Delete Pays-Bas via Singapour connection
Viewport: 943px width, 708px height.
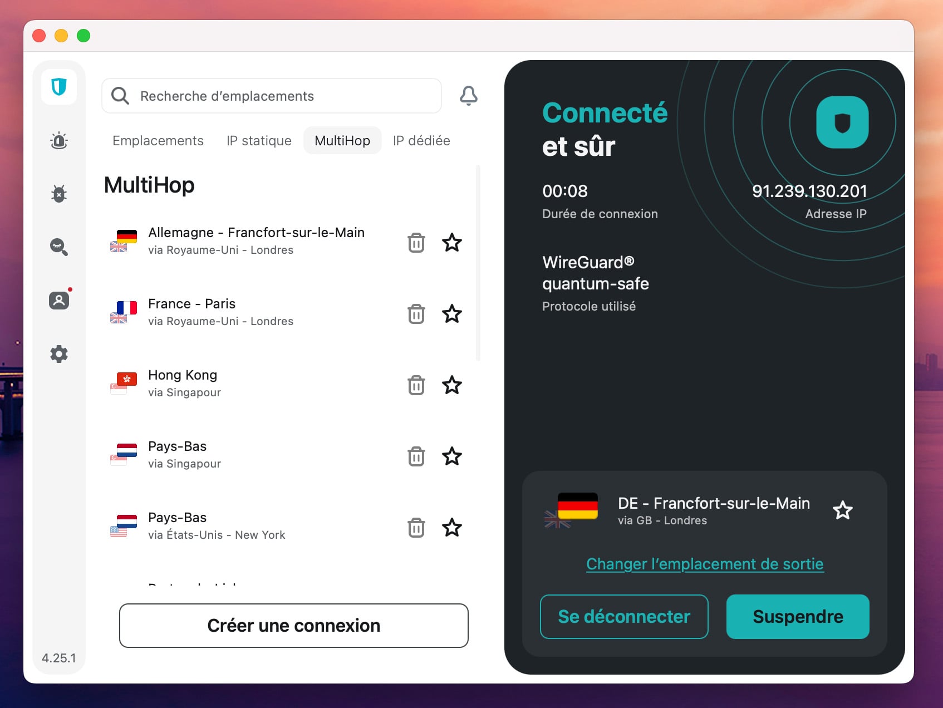(416, 456)
